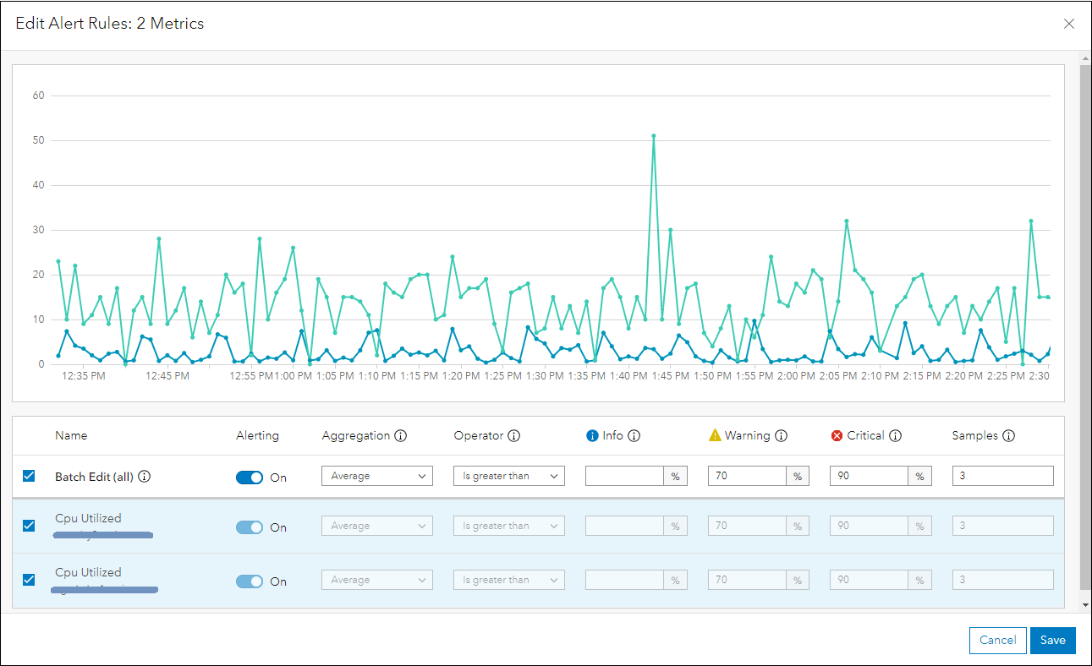This screenshot has width=1092, height=666.
Task: Cancel editing the alert rules
Action: pyautogui.click(x=998, y=640)
